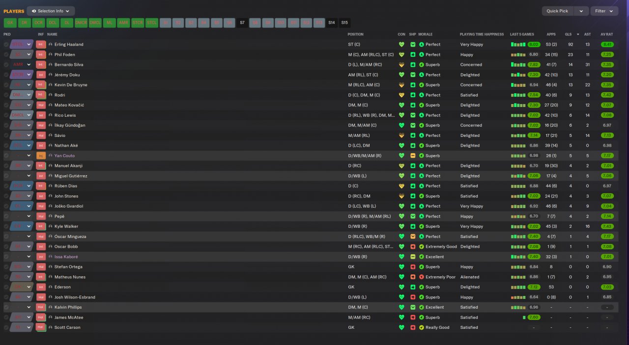The image size is (629, 345).
Task: Click Matheus Nunes's red sharpness icon
Action: tap(413, 277)
